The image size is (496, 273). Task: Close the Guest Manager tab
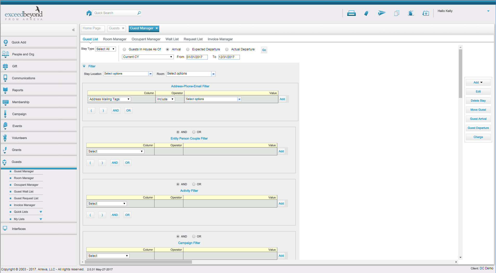click(157, 28)
